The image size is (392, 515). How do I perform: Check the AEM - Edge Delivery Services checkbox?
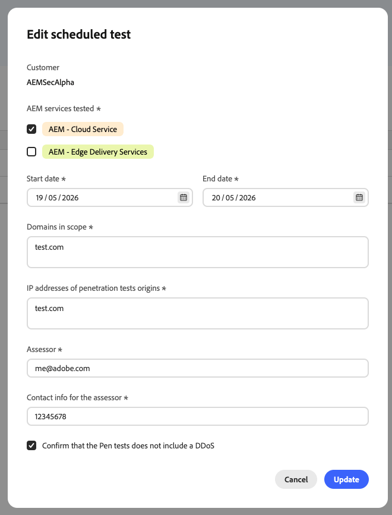[31, 152]
